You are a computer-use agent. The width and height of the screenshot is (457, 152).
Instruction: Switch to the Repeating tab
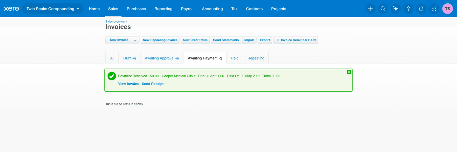pos(256,58)
